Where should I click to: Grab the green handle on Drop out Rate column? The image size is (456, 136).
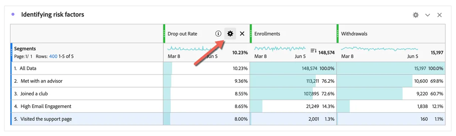click(x=164, y=34)
